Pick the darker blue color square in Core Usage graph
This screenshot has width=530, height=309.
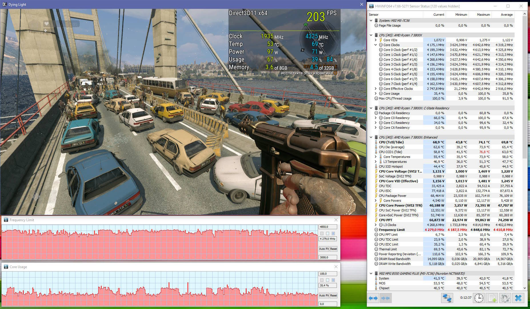(333, 280)
